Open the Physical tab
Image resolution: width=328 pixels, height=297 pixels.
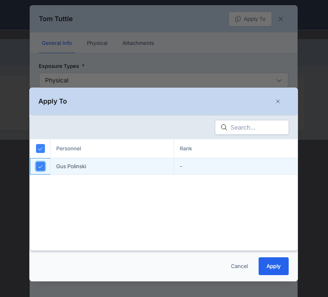97,43
